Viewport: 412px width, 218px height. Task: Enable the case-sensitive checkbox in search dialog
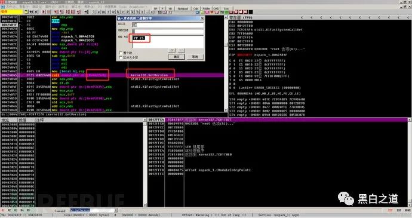121,57
